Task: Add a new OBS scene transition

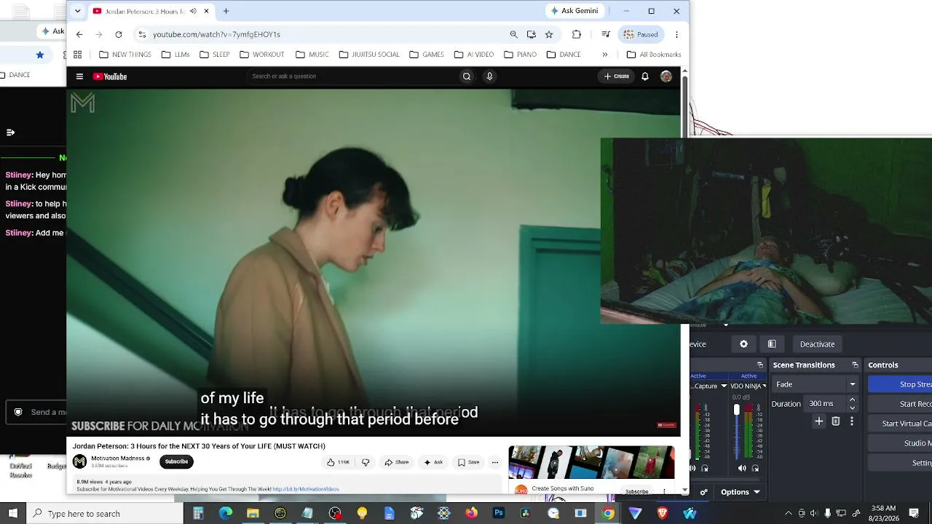Action: click(819, 421)
